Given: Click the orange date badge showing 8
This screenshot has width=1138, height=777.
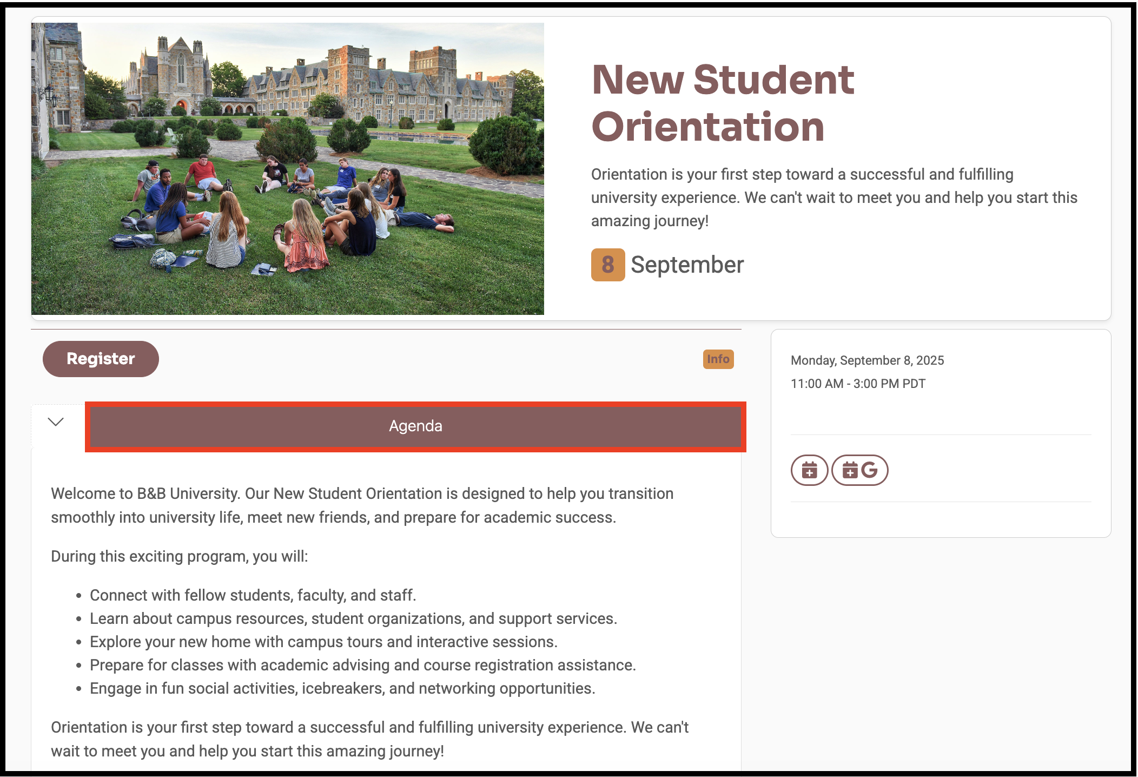Looking at the screenshot, I should pos(607,265).
